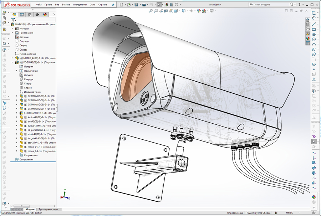
Task: Open the Справка menu
Action: pos(103,5)
